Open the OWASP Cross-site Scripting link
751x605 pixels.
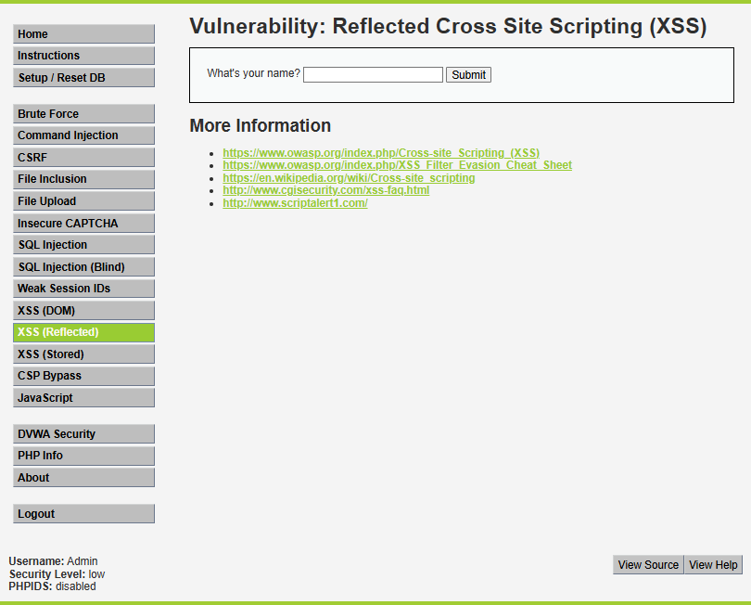tap(381, 153)
